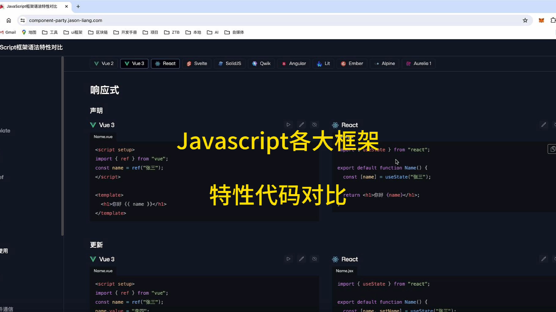
Task: Open the ZTB bookmarks folder
Action: [172, 32]
